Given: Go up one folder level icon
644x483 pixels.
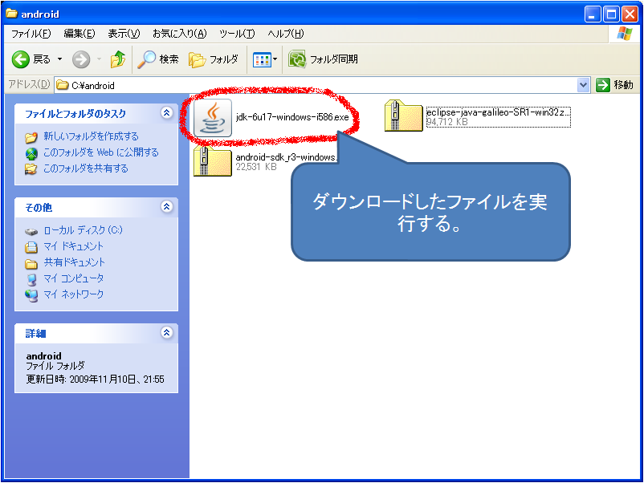Looking at the screenshot, I should pos(118,59).
